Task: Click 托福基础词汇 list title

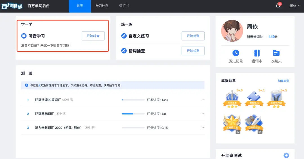Action: pyautogui.click(x=44, y=114)
